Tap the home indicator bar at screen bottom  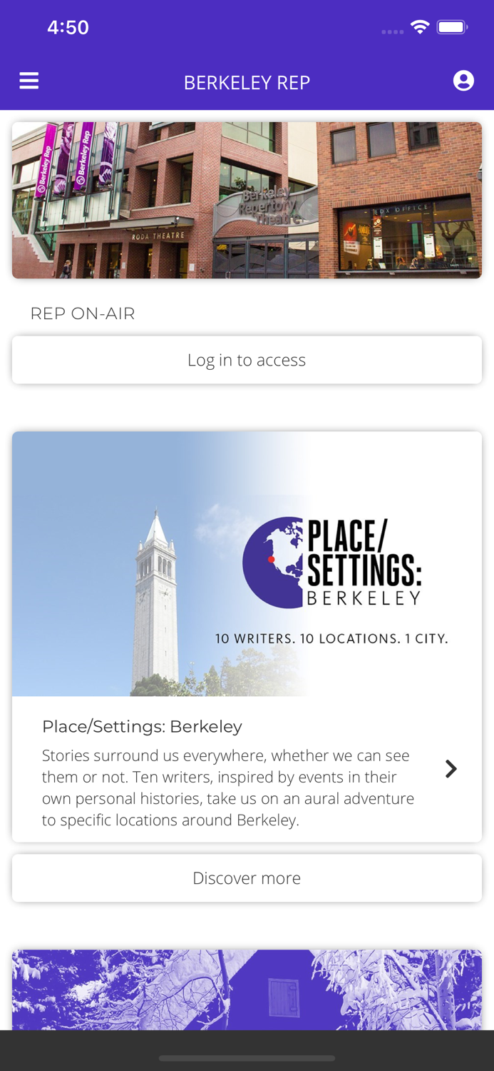(247, 1059)
